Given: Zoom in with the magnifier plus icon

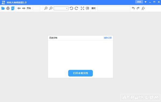Looking at the screenshot, I should [46, 8].
